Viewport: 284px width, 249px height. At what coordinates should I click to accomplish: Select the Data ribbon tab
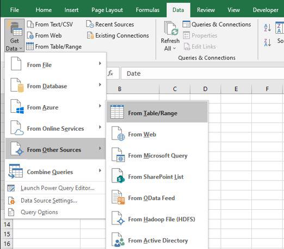178,10
